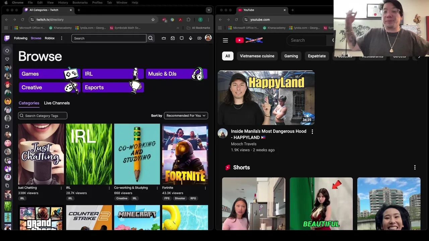Select the Vietnamese cuisine filter chip
429x241 pixels.
tap(257, 56)
